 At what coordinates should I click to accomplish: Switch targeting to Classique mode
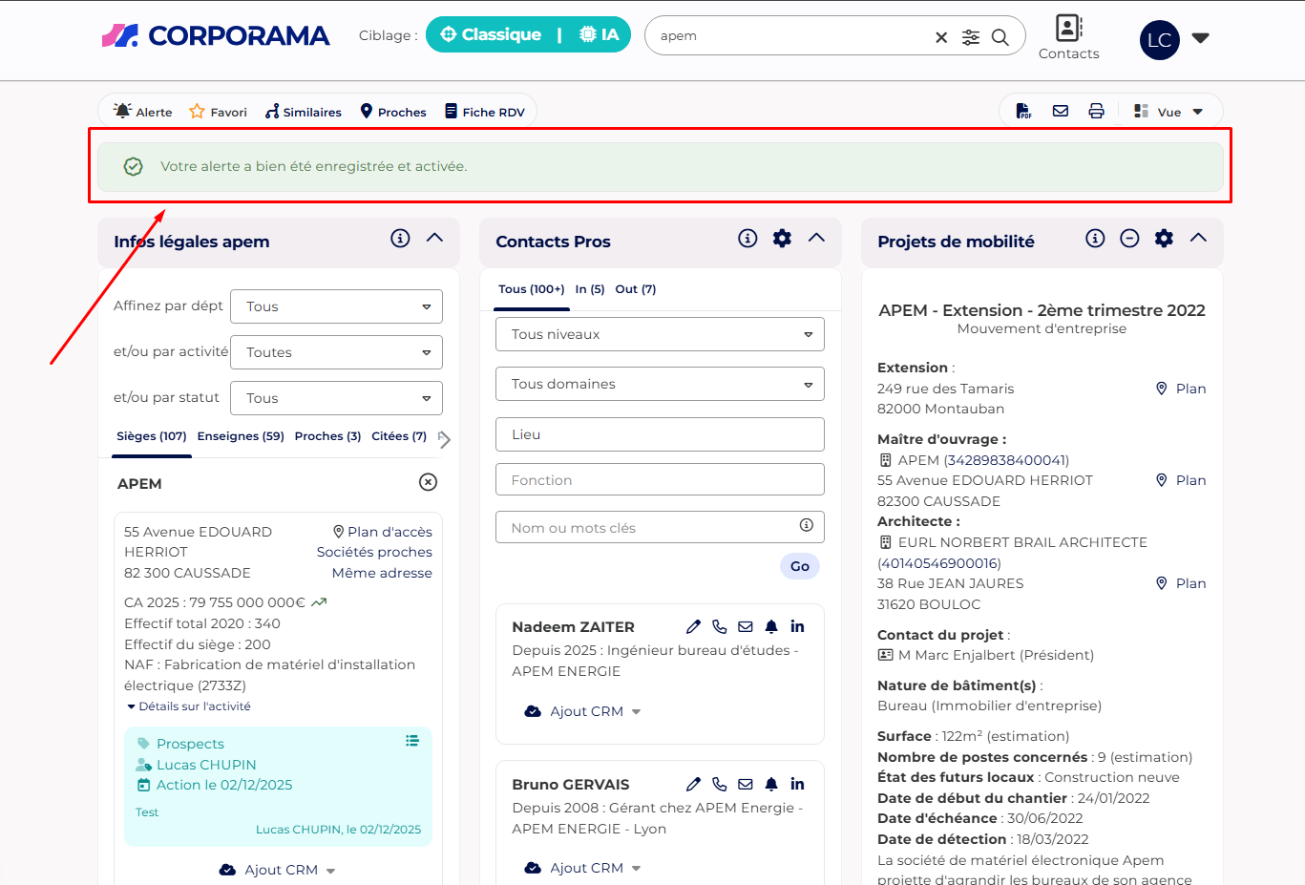point(491,34)
